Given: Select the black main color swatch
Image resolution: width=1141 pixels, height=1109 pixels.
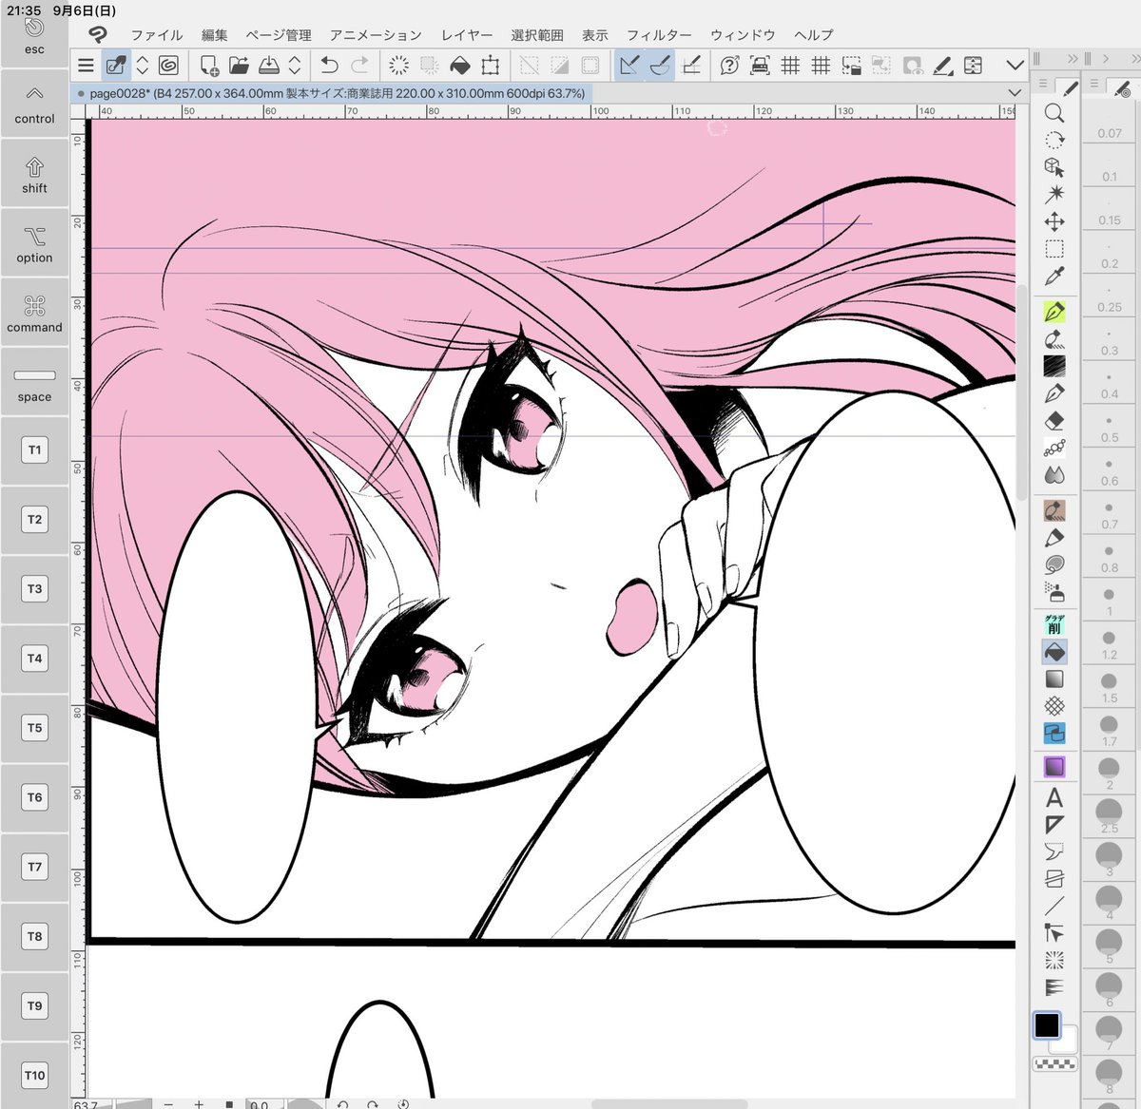Looking at the screenshot, I should tap(1047, 1025).
